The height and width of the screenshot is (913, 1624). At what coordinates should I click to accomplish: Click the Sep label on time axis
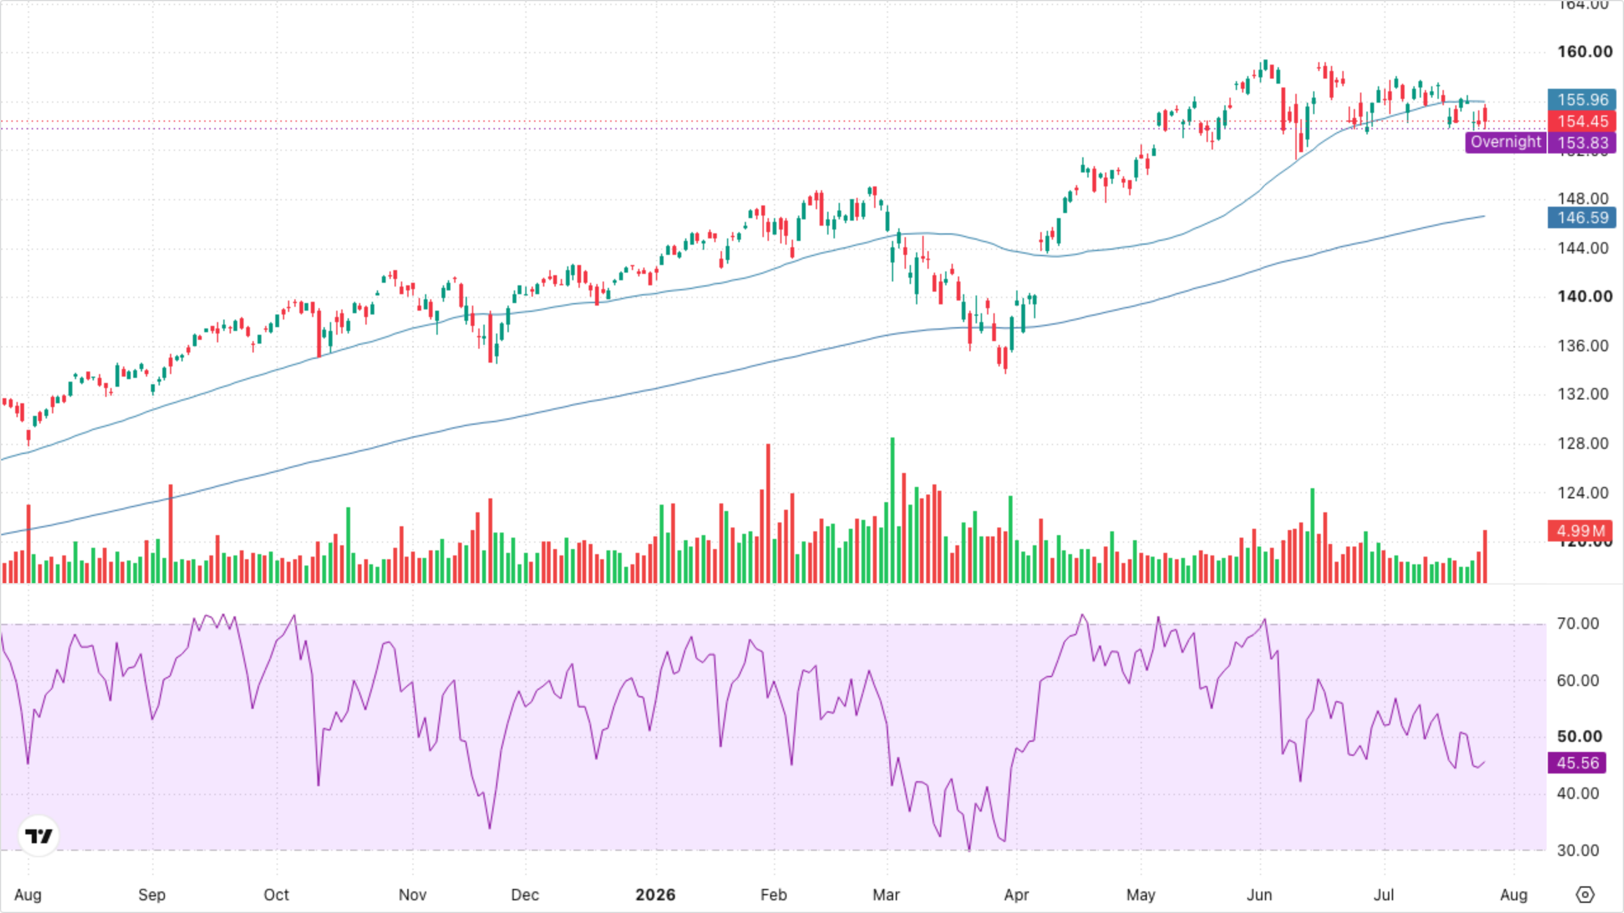pos(152,895)
